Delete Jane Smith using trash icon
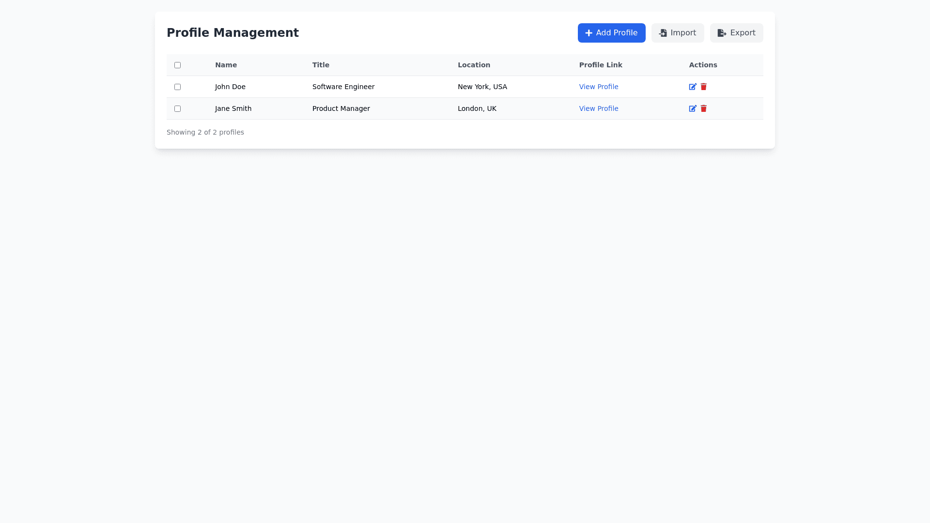 click(x=704, y=108)
